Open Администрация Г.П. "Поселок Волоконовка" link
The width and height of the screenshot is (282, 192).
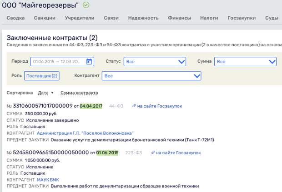click(85, 133)
